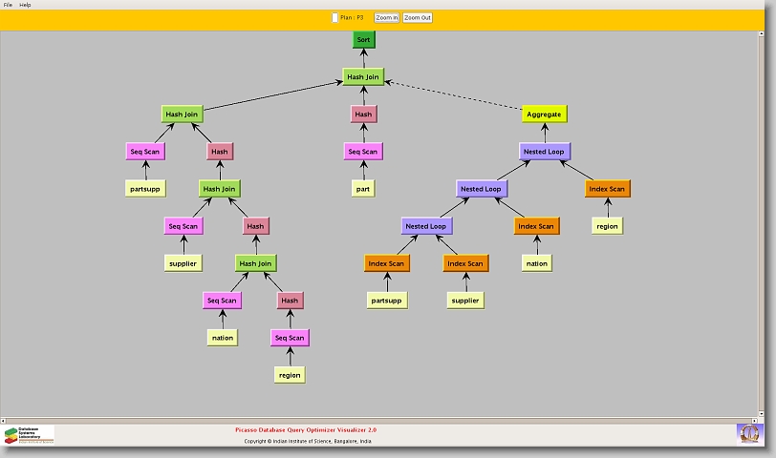Select the yellow Aggregate node
The width and height of the screenshot is (776, 458).
[x=544, y=114]
